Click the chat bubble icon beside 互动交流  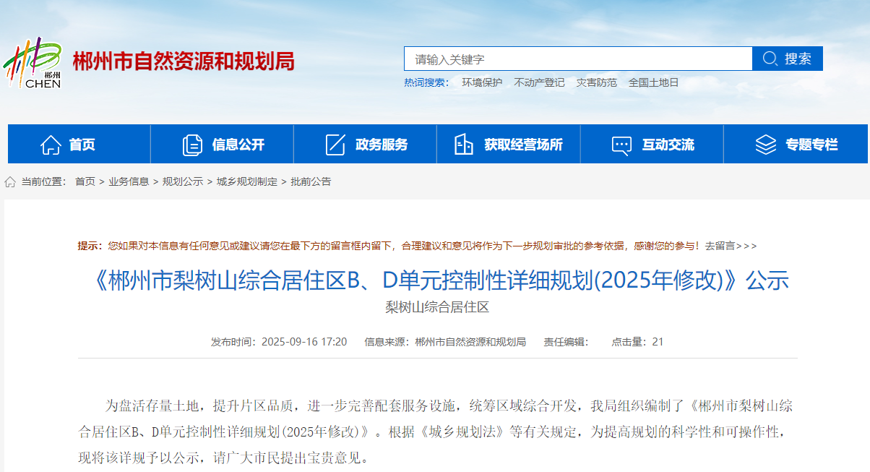(621, 145)
